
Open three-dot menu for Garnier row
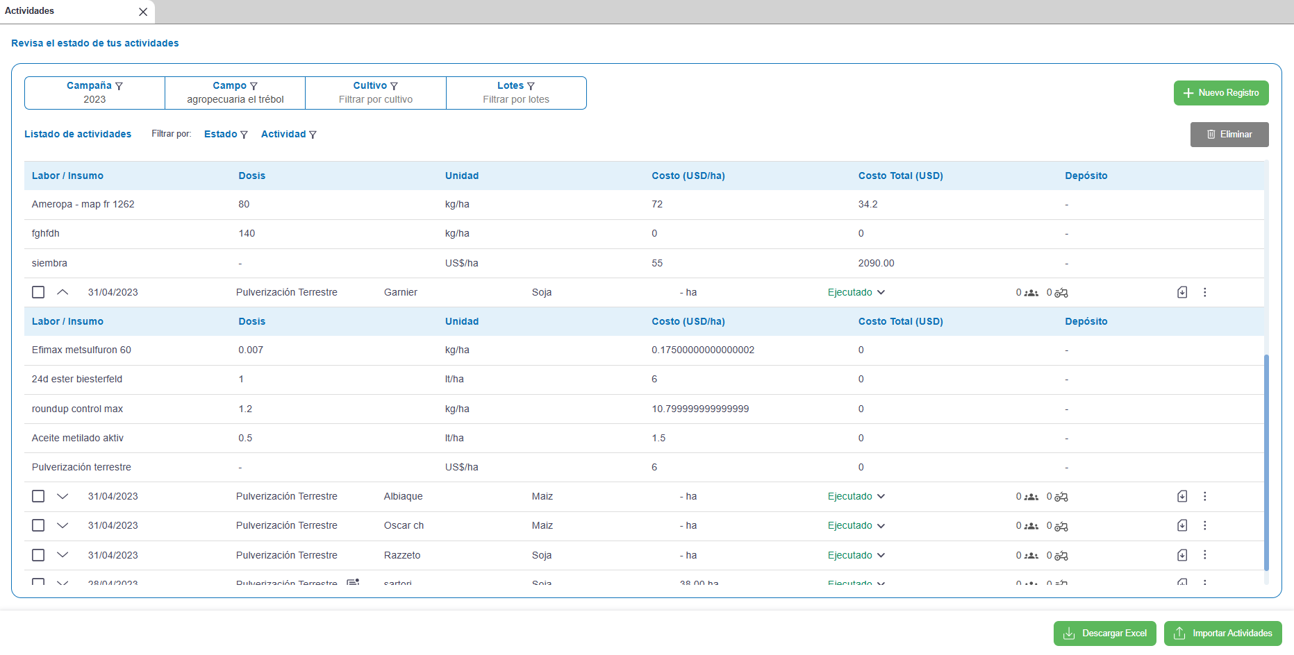tap(1204, 292)
